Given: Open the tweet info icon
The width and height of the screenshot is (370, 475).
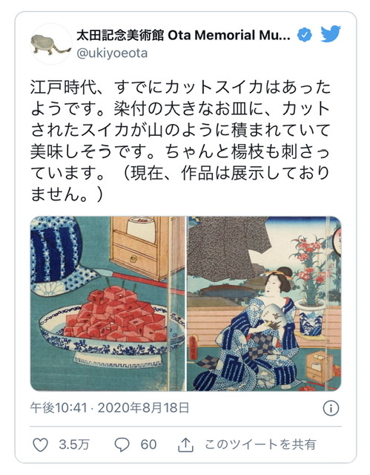Looking at the screenshot, I should [331, 408].
